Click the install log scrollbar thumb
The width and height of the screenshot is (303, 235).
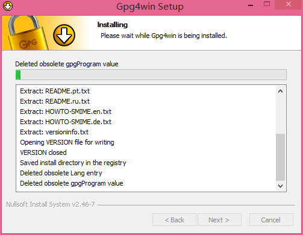281,157
